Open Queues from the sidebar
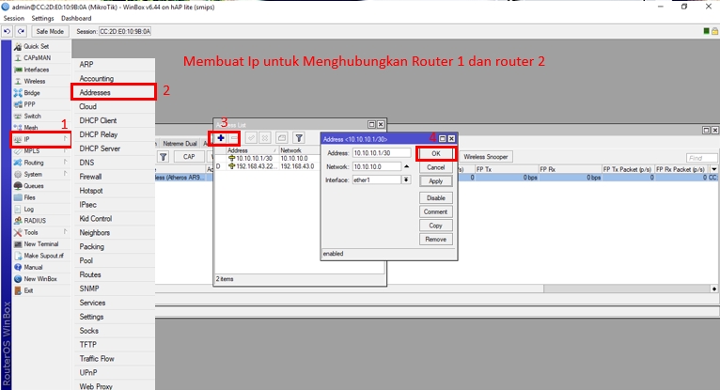Viewport: 720px width, 390px height. [x=34, y=186]
